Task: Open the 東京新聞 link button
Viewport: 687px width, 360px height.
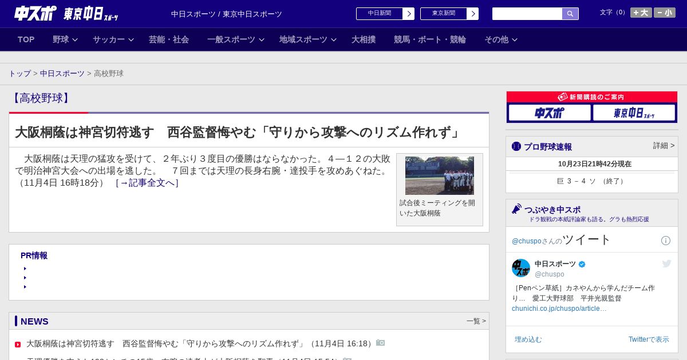Action: (x=444, y=14)
